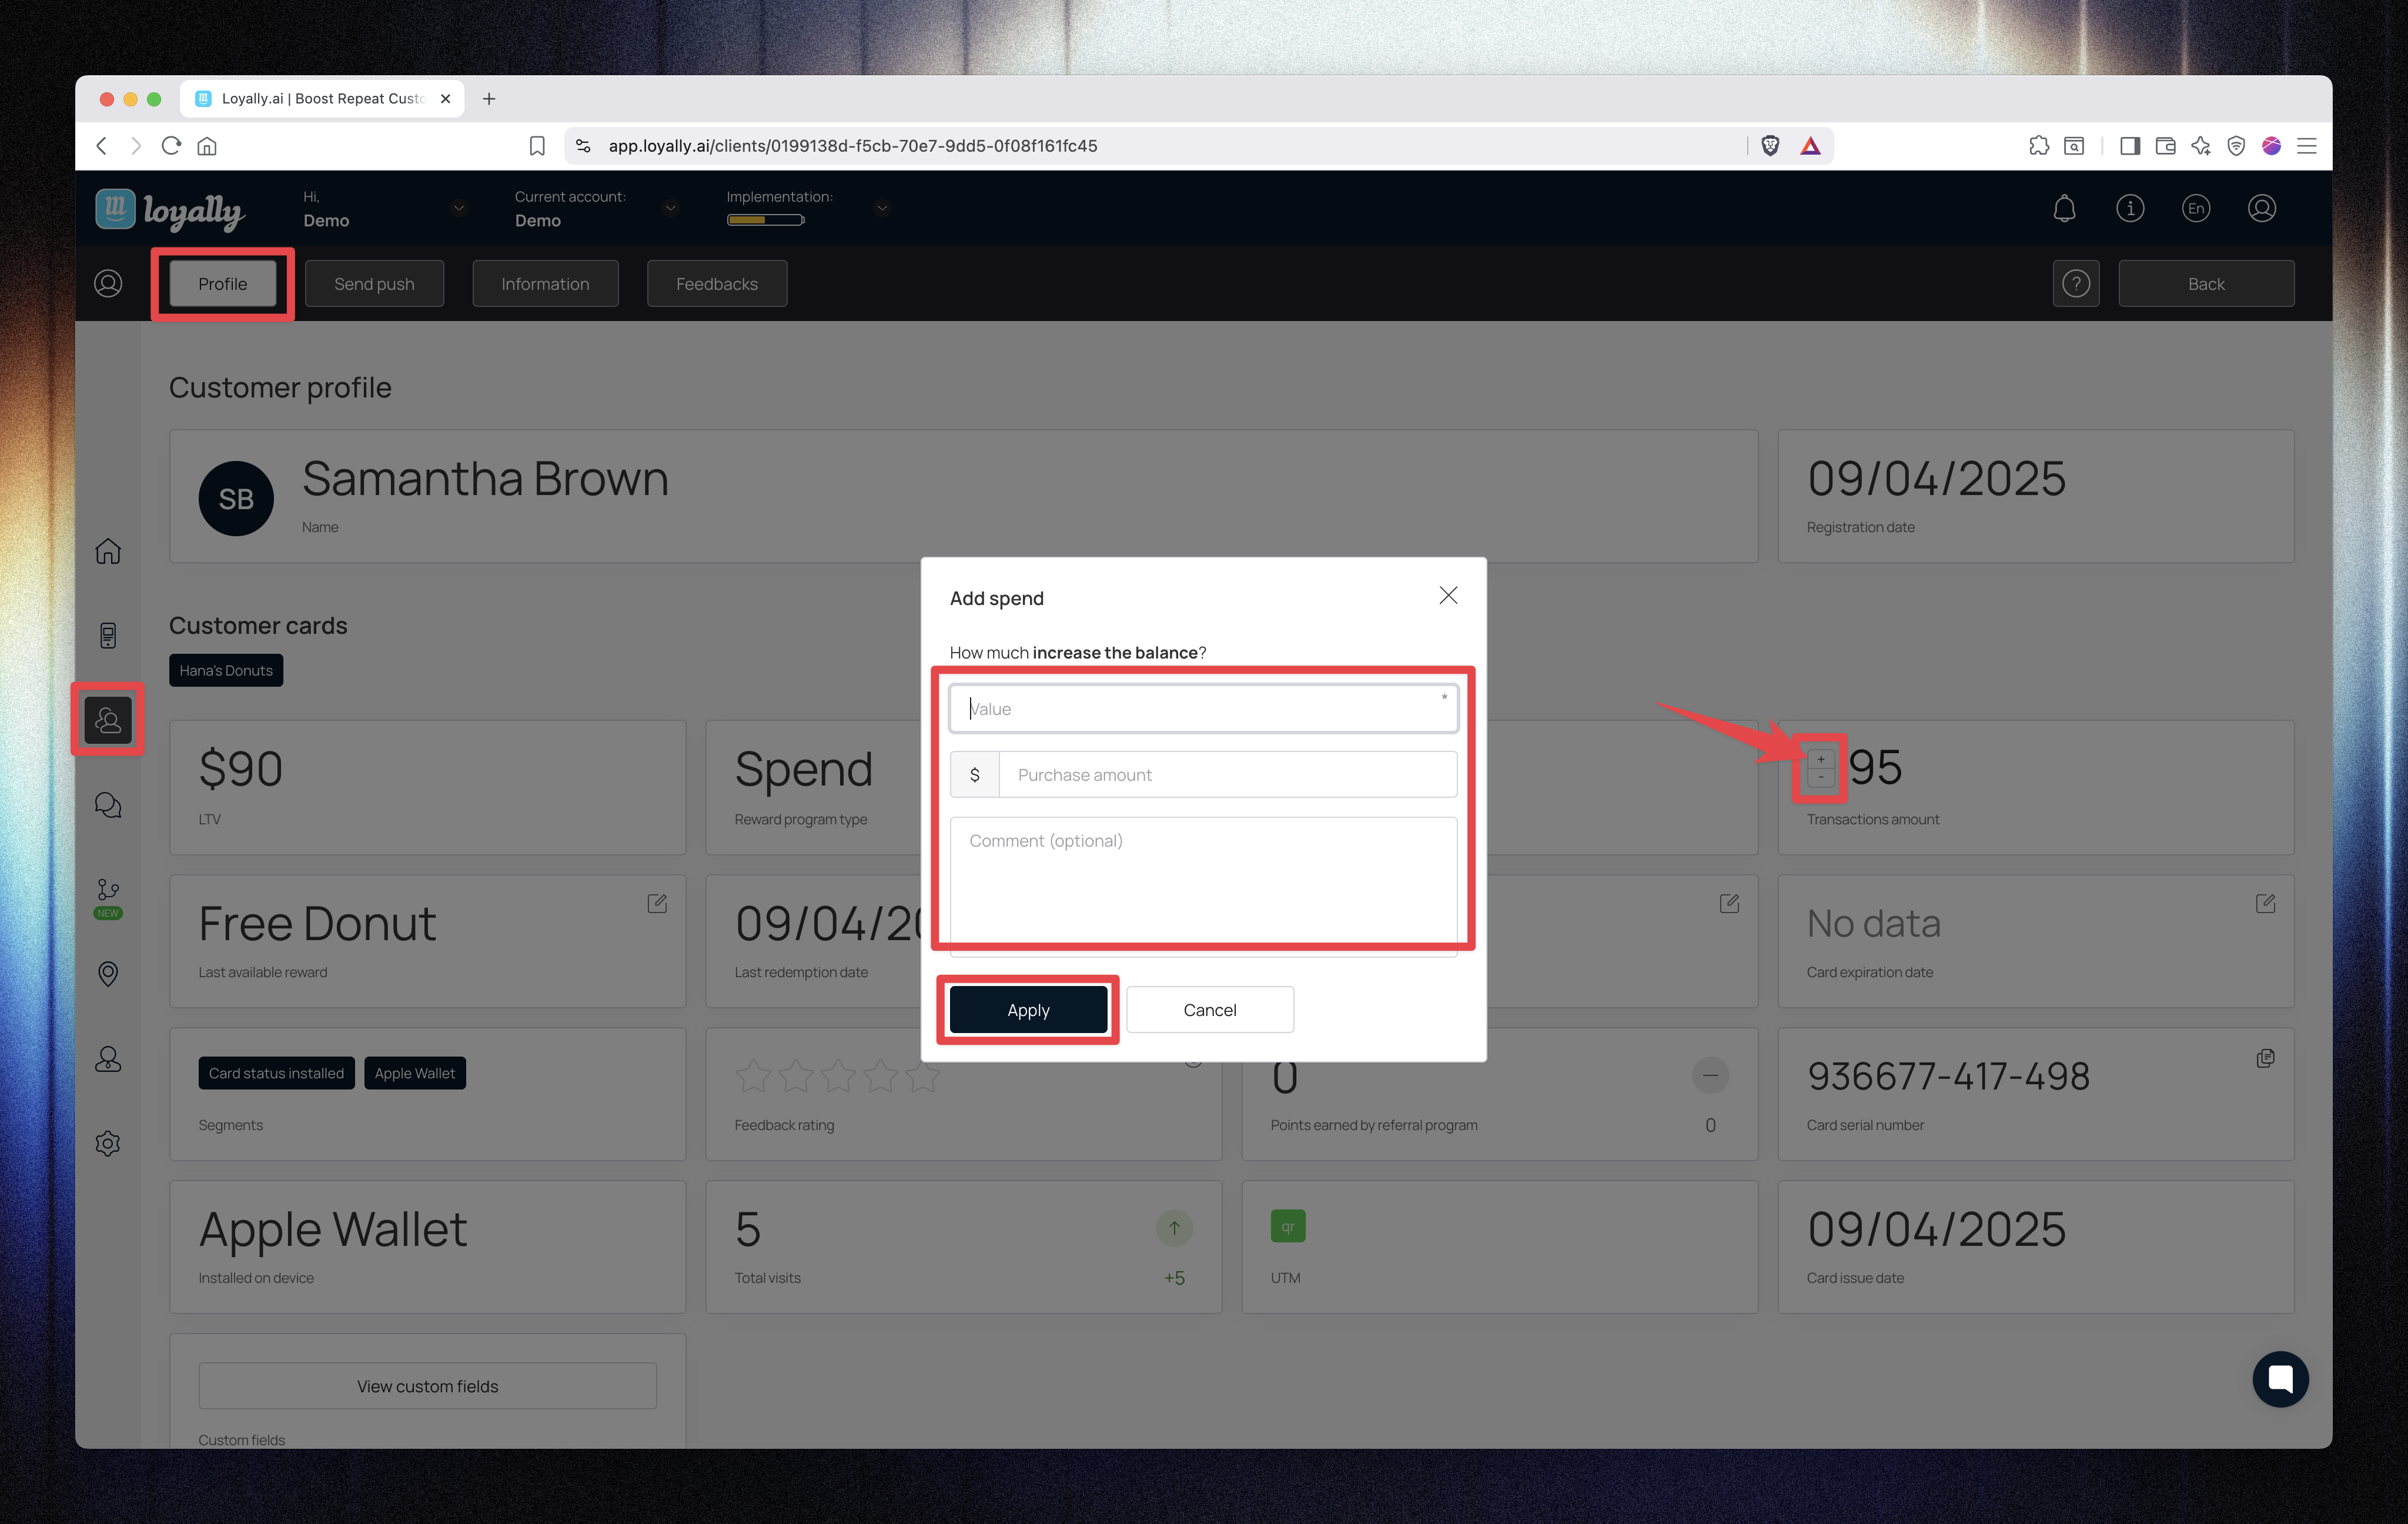
Task: Copy the card serial number
Action: click(x=2265, y=1058)
